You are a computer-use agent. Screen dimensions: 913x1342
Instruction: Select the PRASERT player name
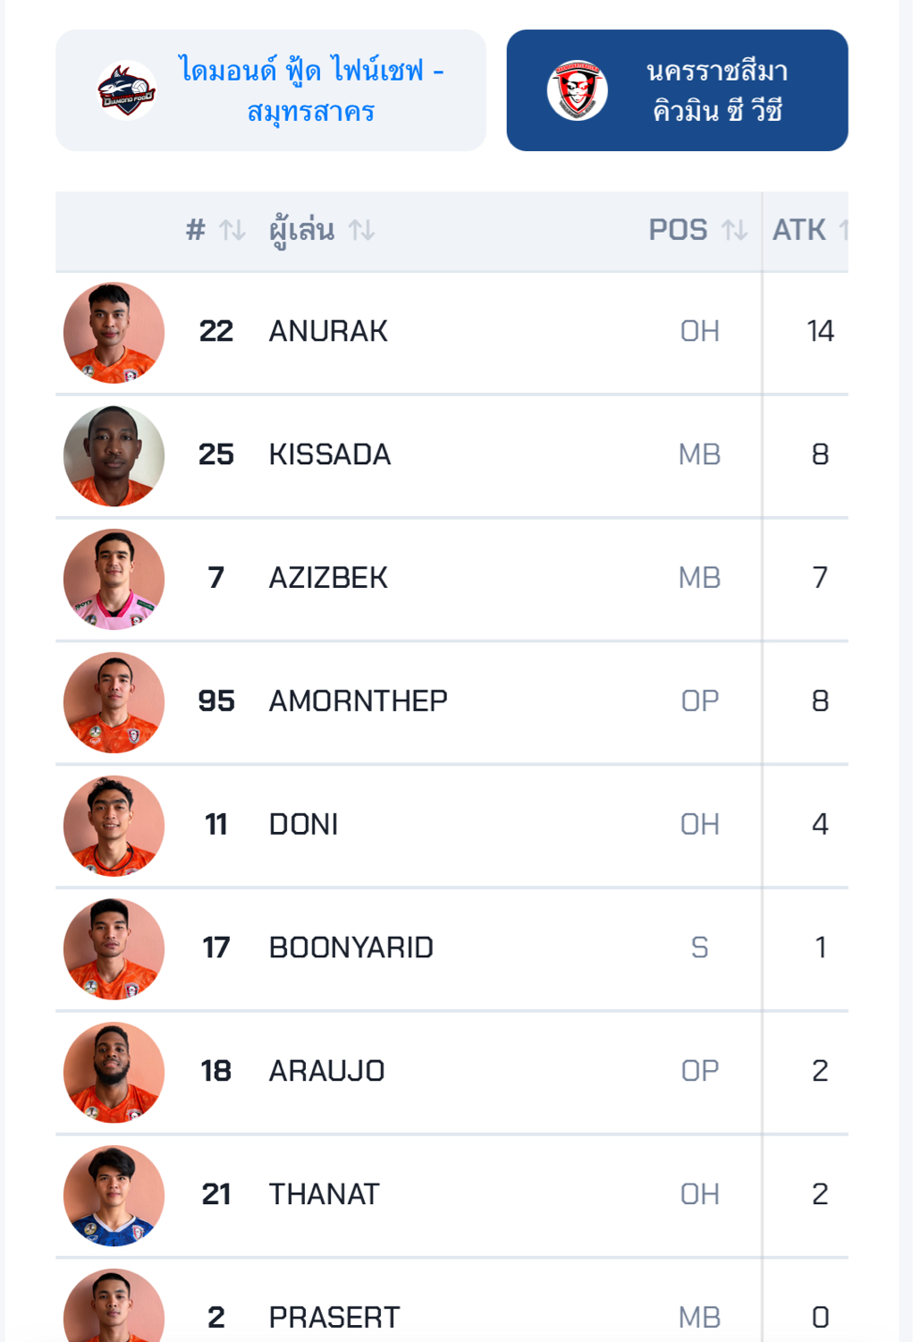334,1317
